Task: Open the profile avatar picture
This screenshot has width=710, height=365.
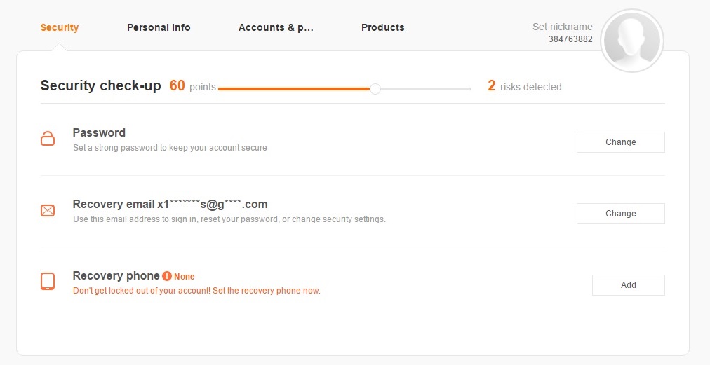Action: click(632, 41)
